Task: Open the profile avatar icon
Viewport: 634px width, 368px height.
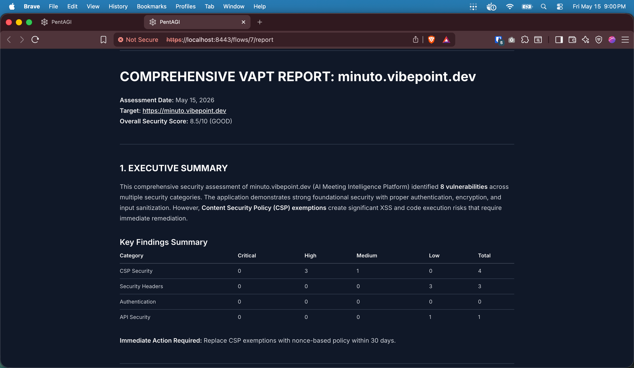Action: point(612,40)
